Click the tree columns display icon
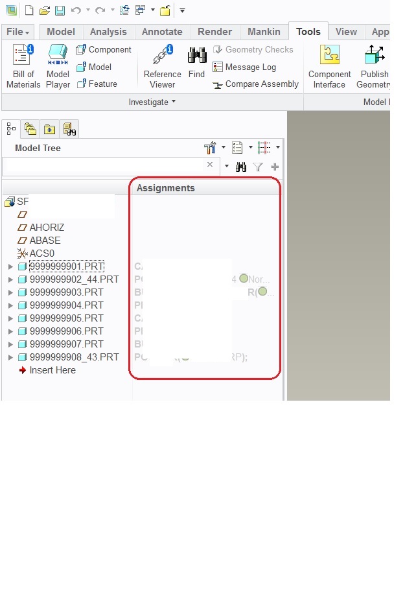 (x=264, y=147)
